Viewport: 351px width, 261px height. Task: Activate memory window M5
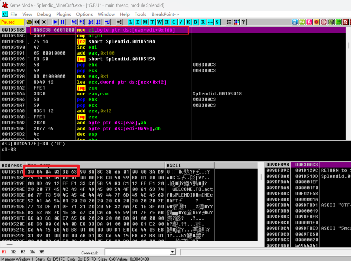[42, 252]
